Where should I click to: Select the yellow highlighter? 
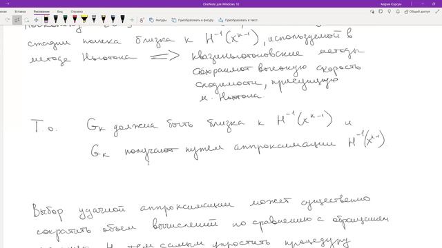84,19
